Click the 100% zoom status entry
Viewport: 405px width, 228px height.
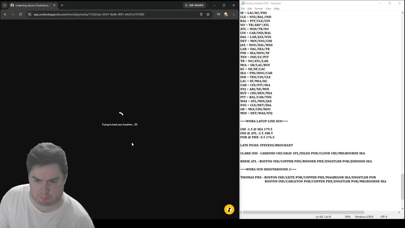pyautogui.click(x=347, y=217)
